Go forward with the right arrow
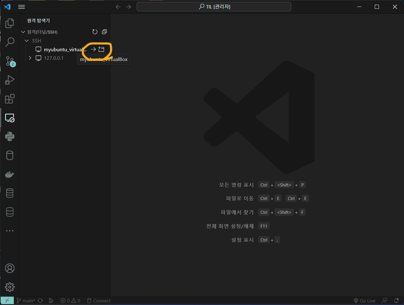 pos(128,7)
